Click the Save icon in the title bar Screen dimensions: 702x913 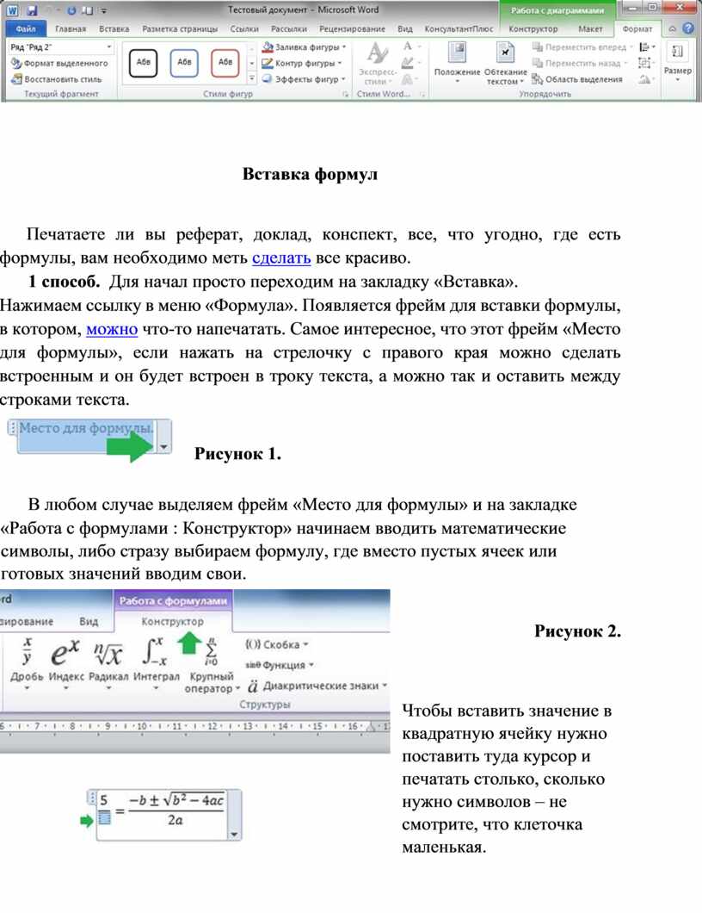[x=32, y=9]
